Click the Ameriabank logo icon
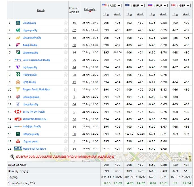Screen dimensions: 194x187 (18, 134)
